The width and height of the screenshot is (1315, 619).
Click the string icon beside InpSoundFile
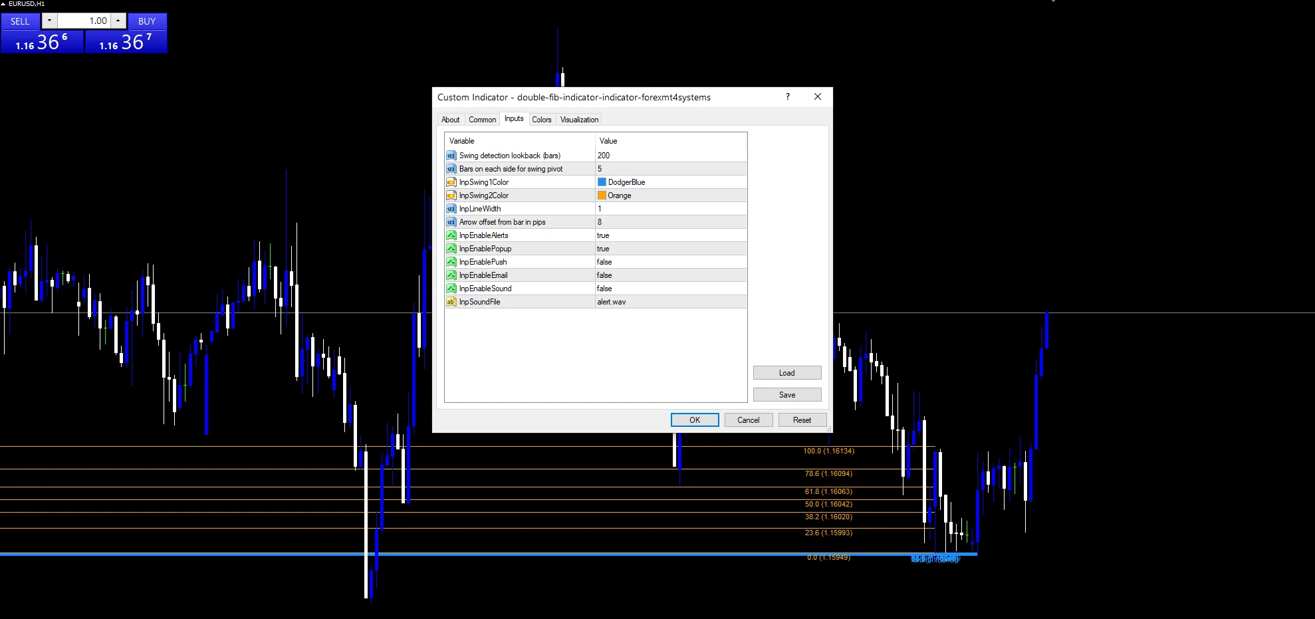point(451,302)
